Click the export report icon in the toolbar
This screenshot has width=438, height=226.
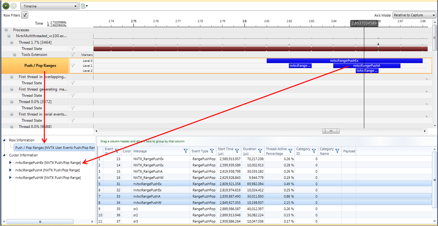click(x=83, y=6)
